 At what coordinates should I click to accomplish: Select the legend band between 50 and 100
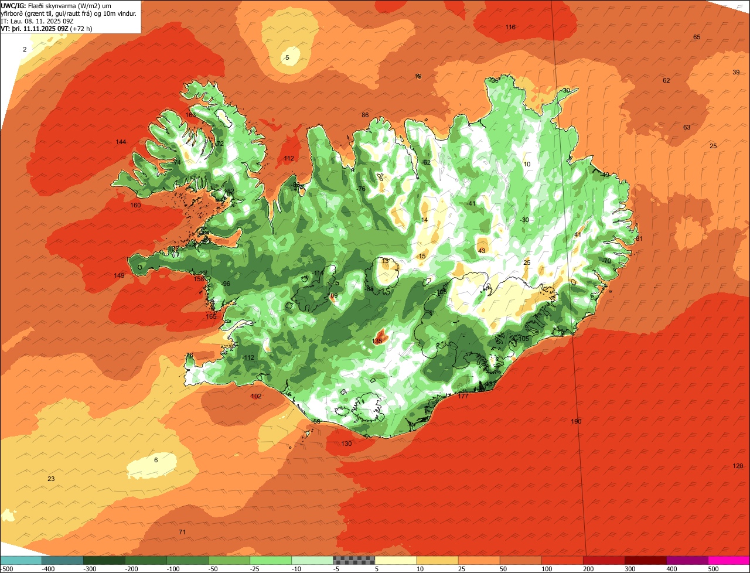coord(521,560)
